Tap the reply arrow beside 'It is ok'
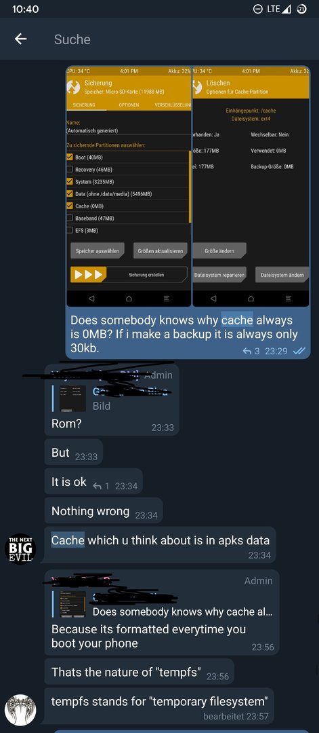Screen dimensions: 319x733 (101, 486)
